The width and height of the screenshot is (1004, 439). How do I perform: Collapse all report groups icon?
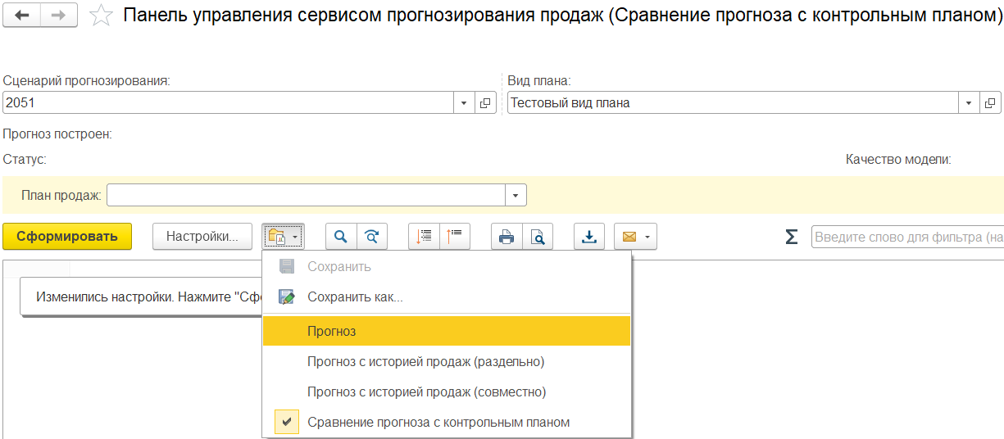point(455,237)
